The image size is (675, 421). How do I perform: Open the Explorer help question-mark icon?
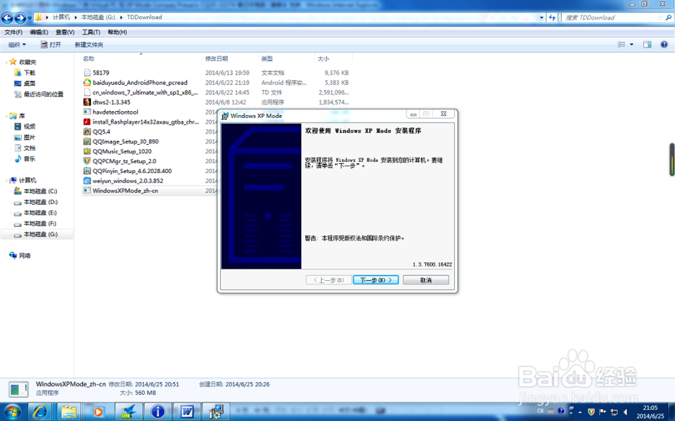pos(664,44)
